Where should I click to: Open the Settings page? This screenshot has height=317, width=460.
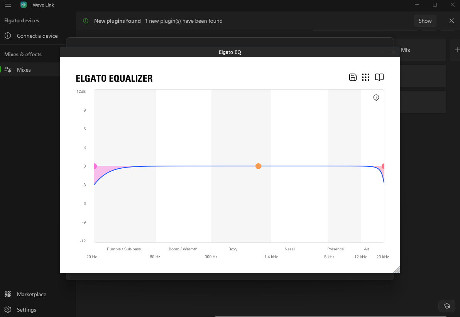(x=26, y=310)
